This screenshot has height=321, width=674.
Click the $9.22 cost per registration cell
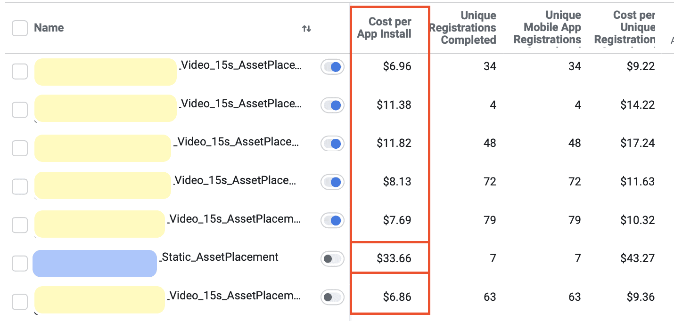[641, 66]
